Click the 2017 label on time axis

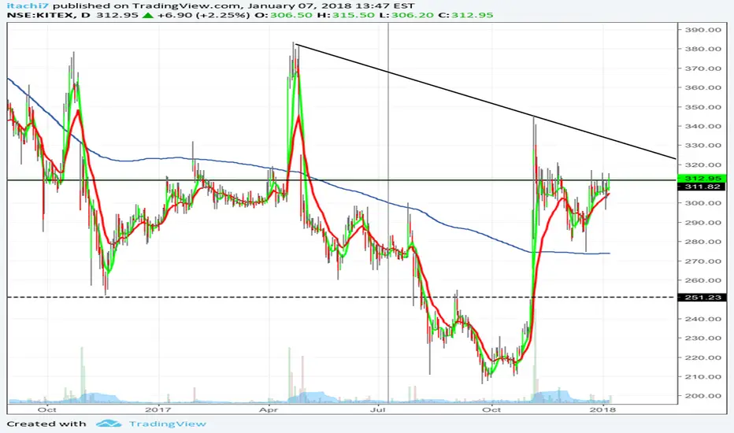(158, 409)
